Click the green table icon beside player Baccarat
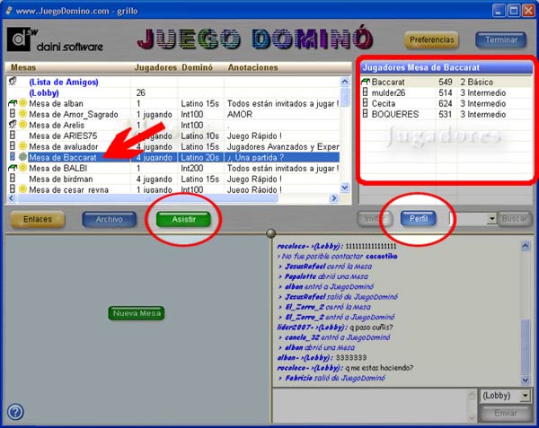Image resolution: width=539 pixels, height=428 pixels. [365, 83]
